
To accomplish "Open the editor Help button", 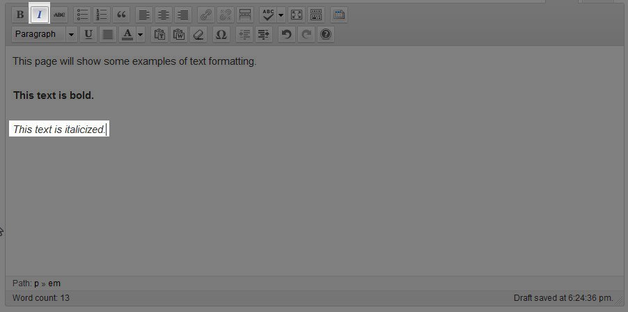I will [x=325, y=34].
